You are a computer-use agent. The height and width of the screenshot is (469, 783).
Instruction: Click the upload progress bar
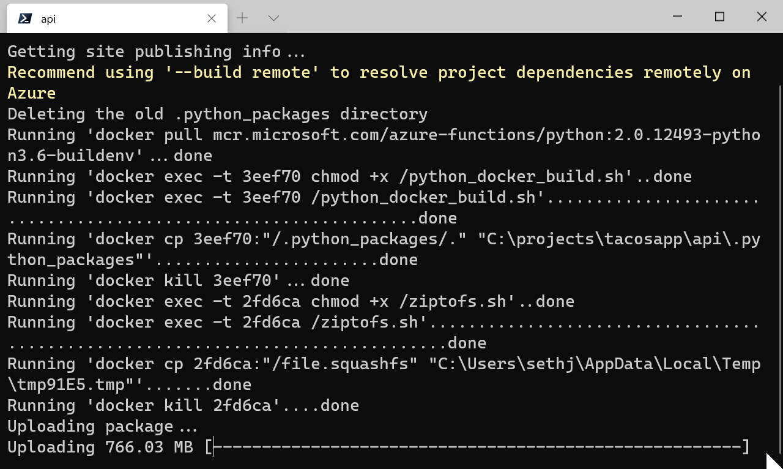pyautogui.click(x=477, y=447)
